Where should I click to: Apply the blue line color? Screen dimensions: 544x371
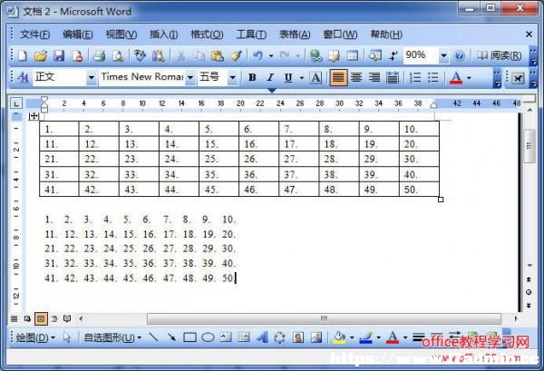(366, 337)
